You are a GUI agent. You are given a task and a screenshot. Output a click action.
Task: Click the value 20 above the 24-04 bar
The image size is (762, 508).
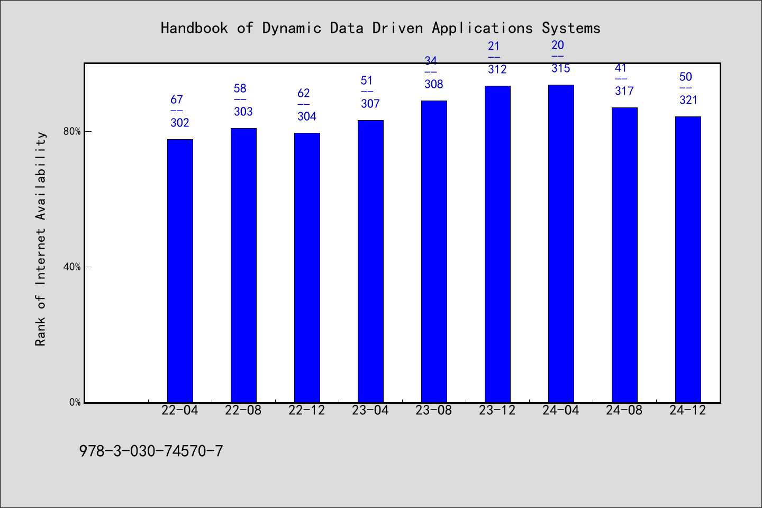[x=558, y=45]
